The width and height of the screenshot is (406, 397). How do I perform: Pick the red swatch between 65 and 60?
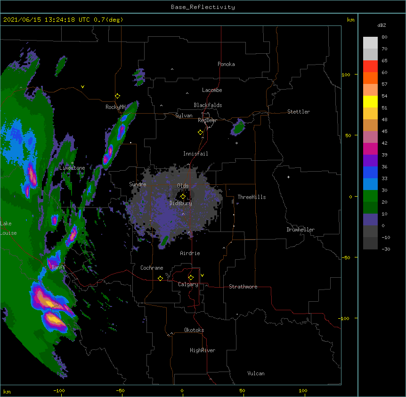pos(370,66)
